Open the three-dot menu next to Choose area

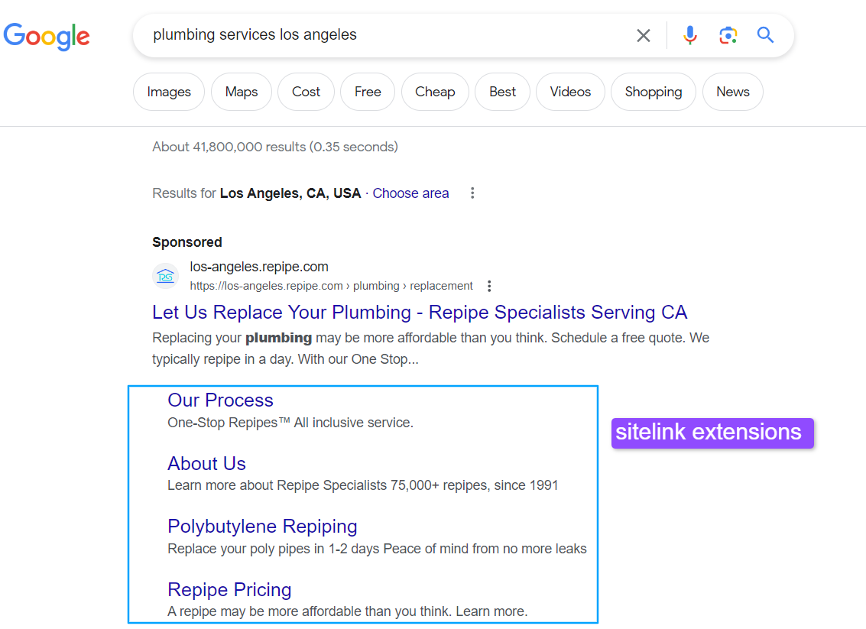tap(472, 193)
